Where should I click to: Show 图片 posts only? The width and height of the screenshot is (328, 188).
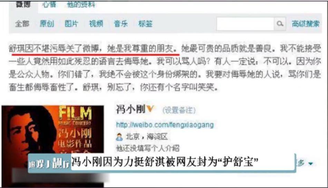point(71,24)
